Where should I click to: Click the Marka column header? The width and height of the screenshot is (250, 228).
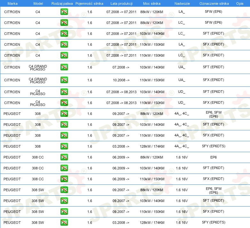click(x=12, y=4)
